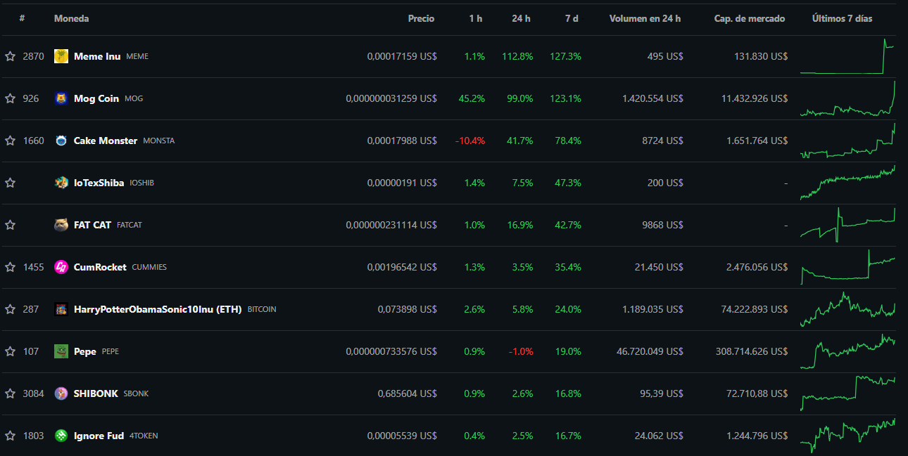Image resolution: width=908 pixels, height=456 pixels.
Task: Favorite Meme Inu with its star icon
Action: click(x=10, y=56)
